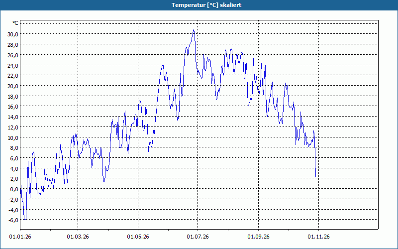Click the 01.09.26 date label
Viewport: 398px width, 249px height.
[x=258, y=237]
